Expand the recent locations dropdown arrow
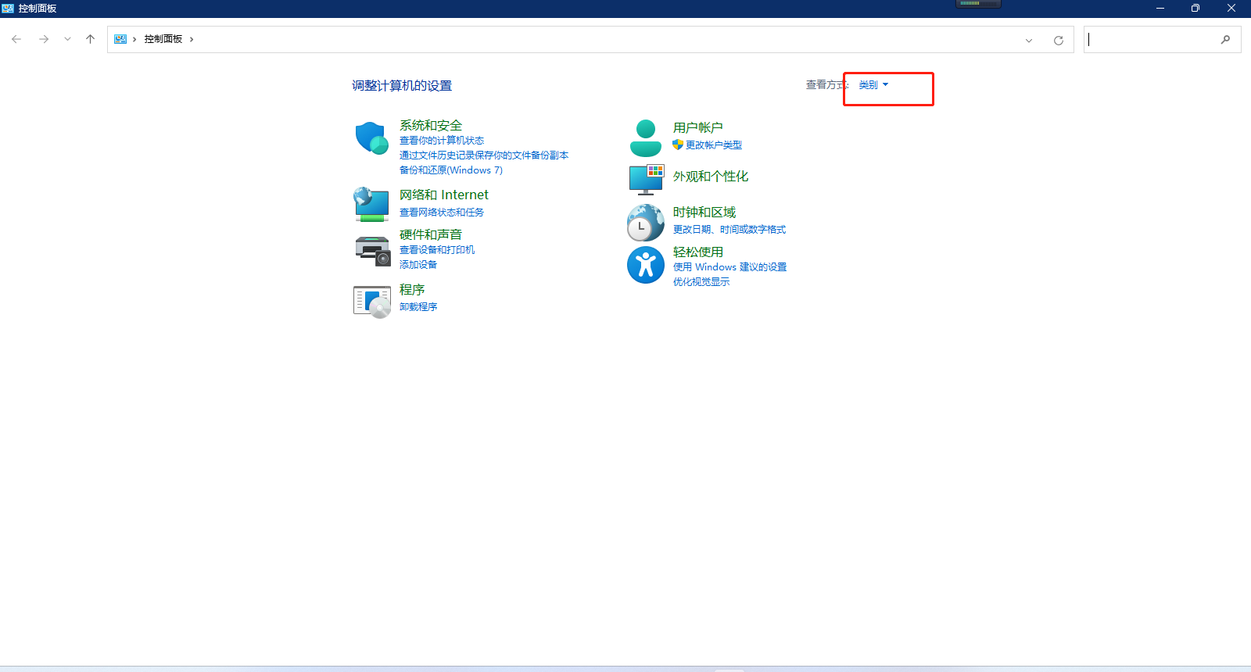 [67, 39]
